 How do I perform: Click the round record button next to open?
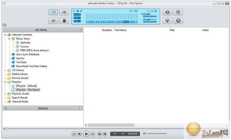point(105,134)
